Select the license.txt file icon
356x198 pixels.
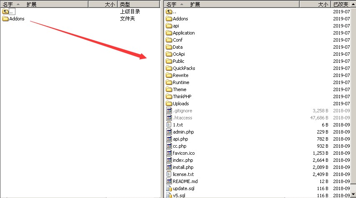(x=169, y=174)
